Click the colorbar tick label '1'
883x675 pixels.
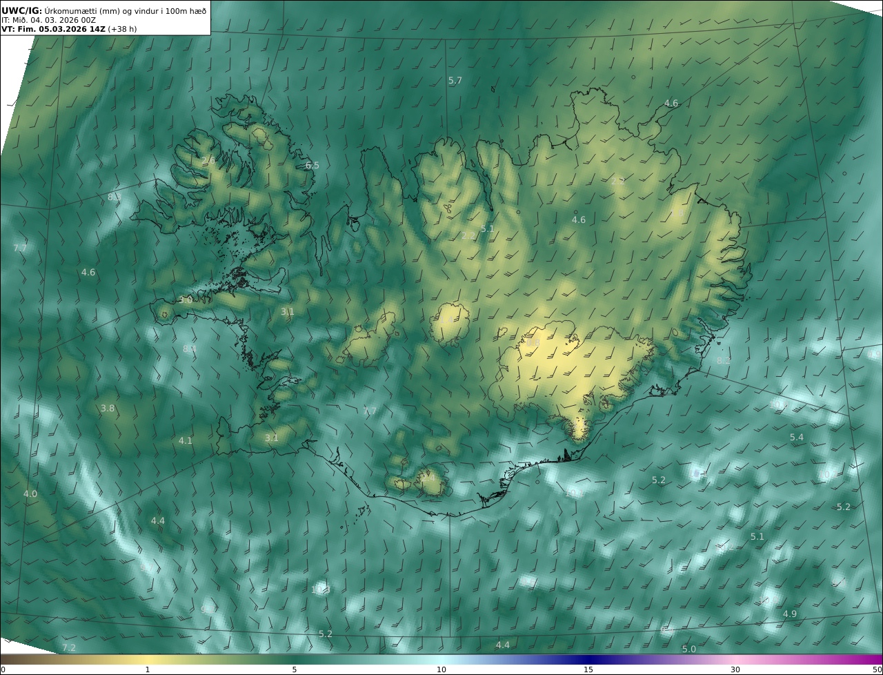point(147,669)
